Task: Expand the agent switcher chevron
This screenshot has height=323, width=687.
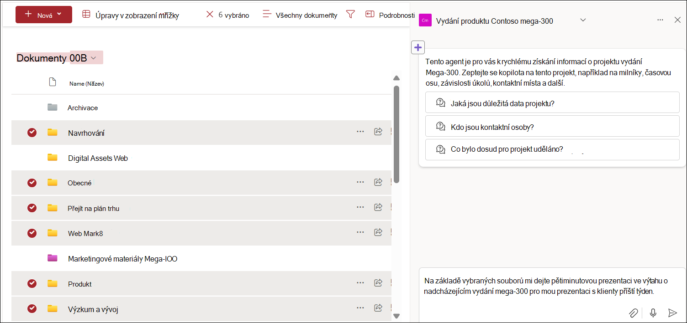Action: (x=583, y=20)
